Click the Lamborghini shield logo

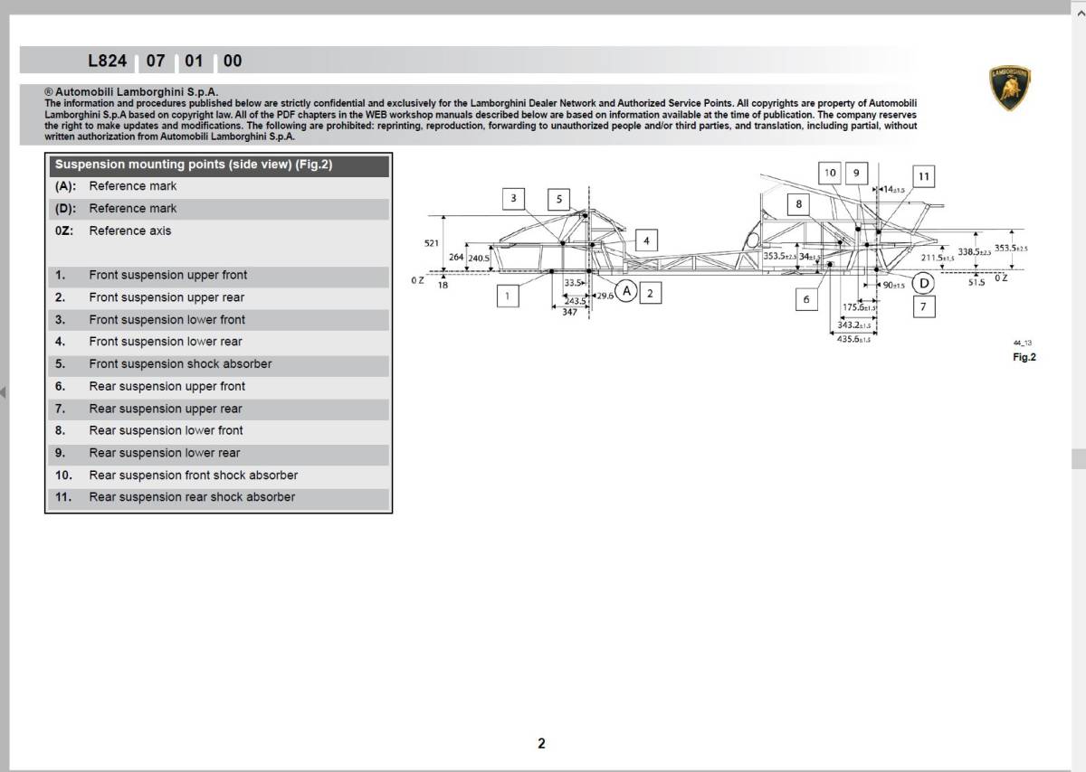[x=1010, y=89]
